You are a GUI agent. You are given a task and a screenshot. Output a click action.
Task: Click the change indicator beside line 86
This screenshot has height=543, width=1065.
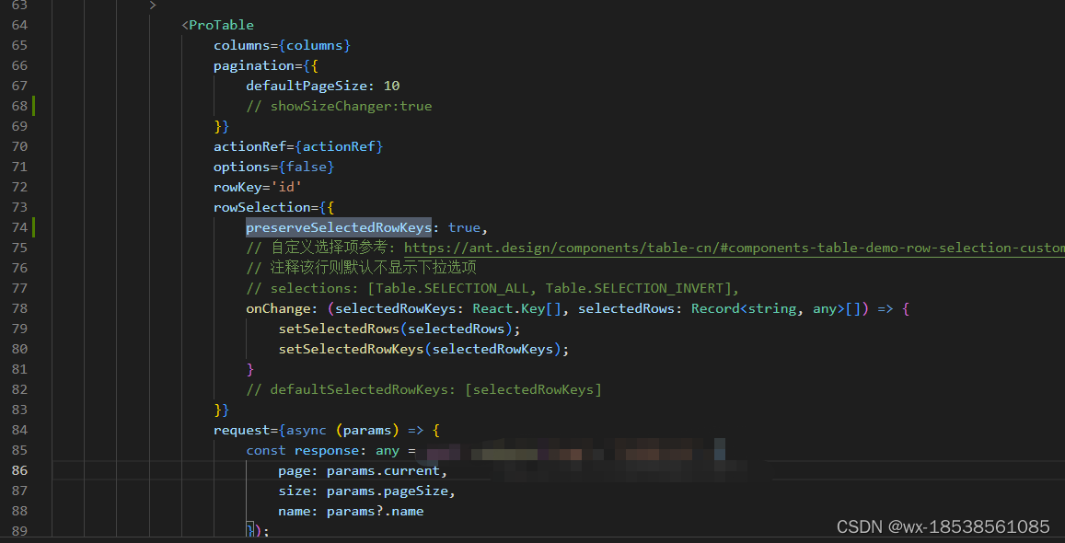click(x=33, y=469)
